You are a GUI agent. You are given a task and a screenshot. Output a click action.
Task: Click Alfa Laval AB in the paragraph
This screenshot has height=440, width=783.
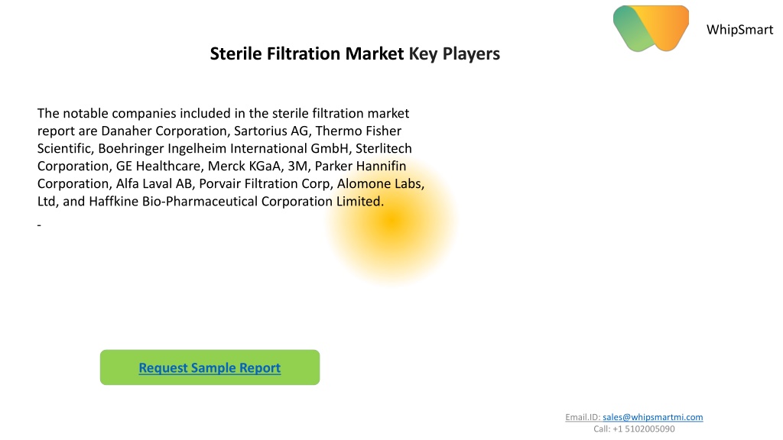click(x=154, y=183)
